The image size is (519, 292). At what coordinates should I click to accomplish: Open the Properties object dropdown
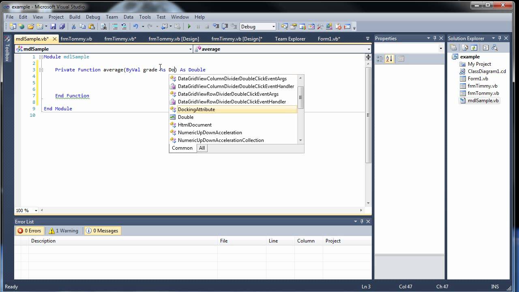441,48
